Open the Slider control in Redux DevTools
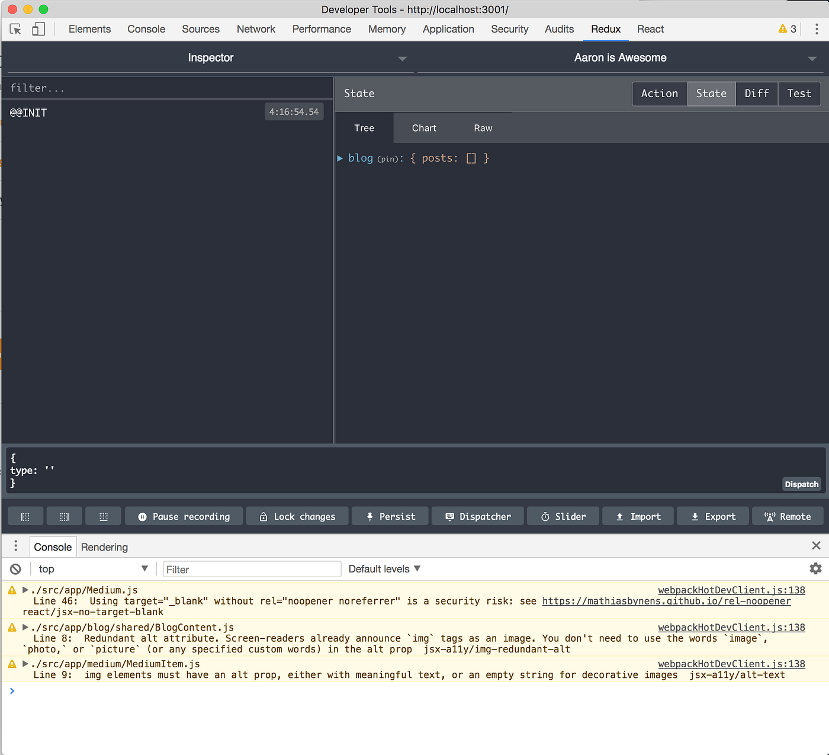 coord(563,516)
